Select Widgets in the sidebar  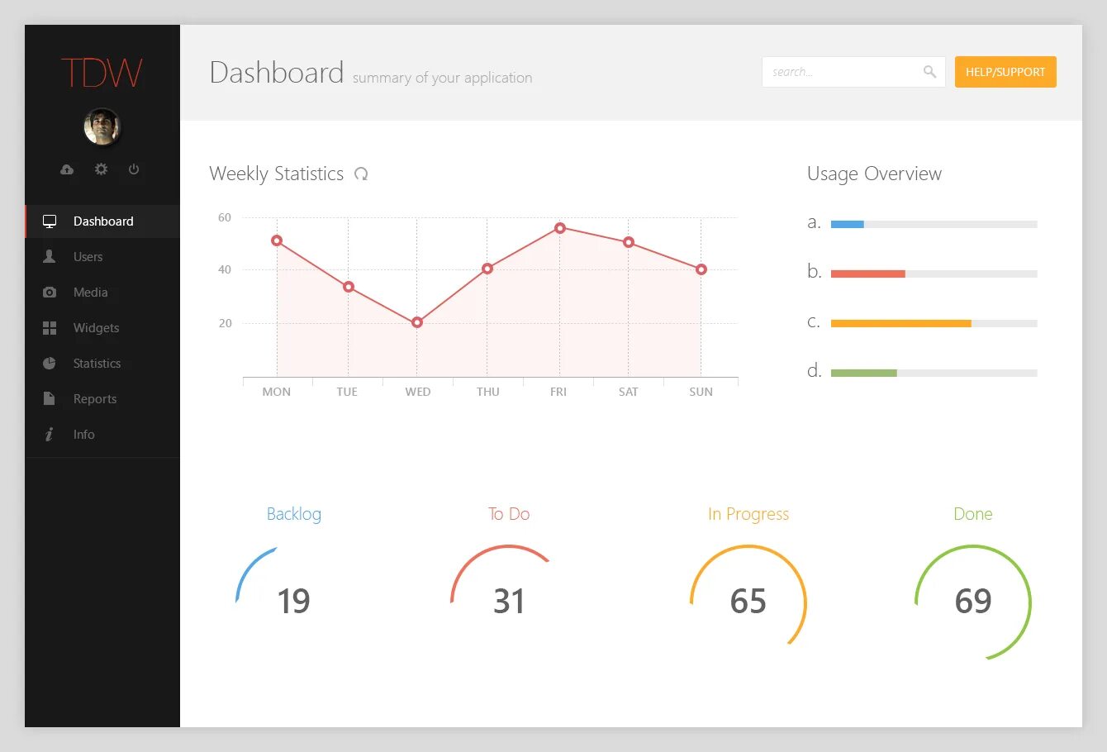pyautogui.click(x=102, y=328)
